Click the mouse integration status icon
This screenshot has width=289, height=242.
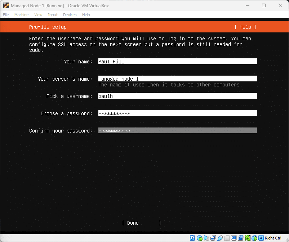click(254, 238)
